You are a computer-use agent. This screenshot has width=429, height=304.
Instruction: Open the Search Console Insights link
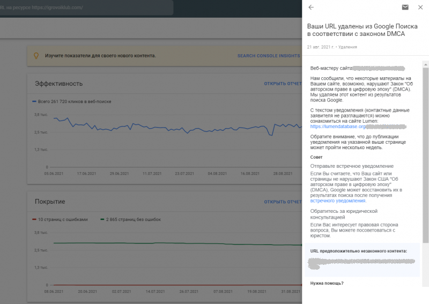[269, 56]
